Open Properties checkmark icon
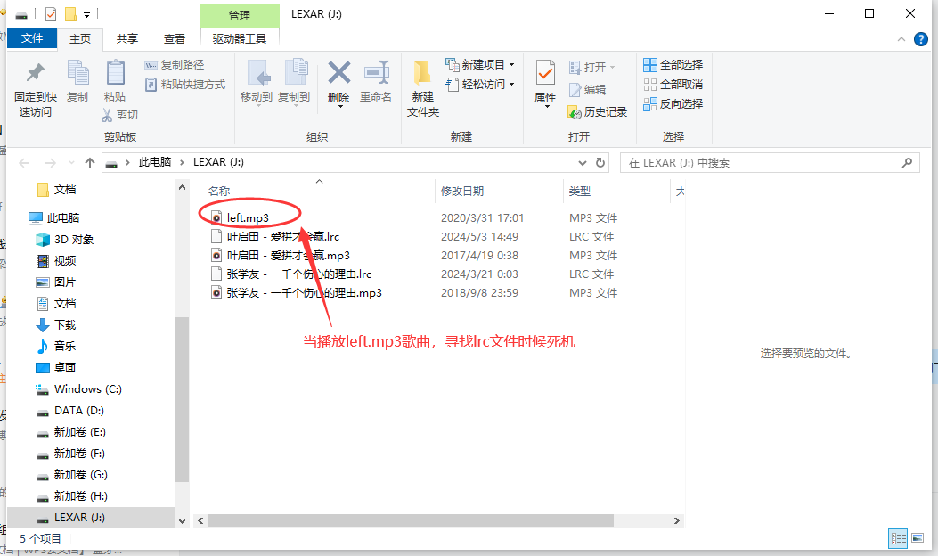 (x=545, y=73)
